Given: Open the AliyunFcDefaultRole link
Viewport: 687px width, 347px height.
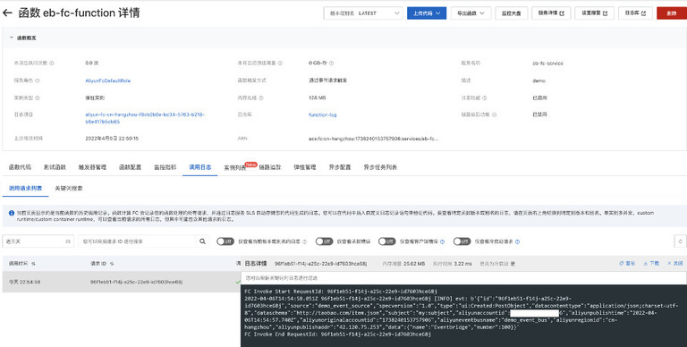Looking at the screenshot, I should [107, 80].
